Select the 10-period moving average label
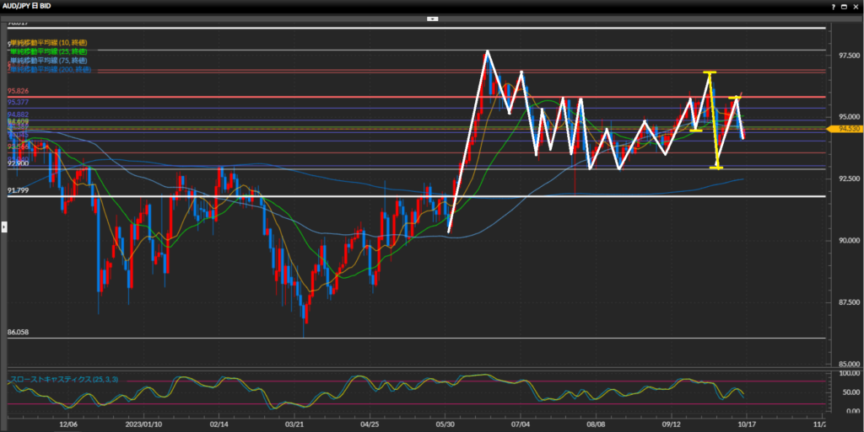 pyautogui.click(x=49, y=42)
